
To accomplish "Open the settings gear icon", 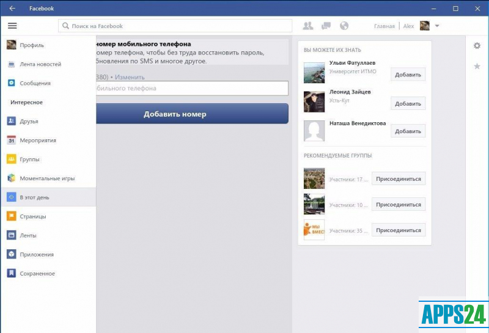I will 477,46.
